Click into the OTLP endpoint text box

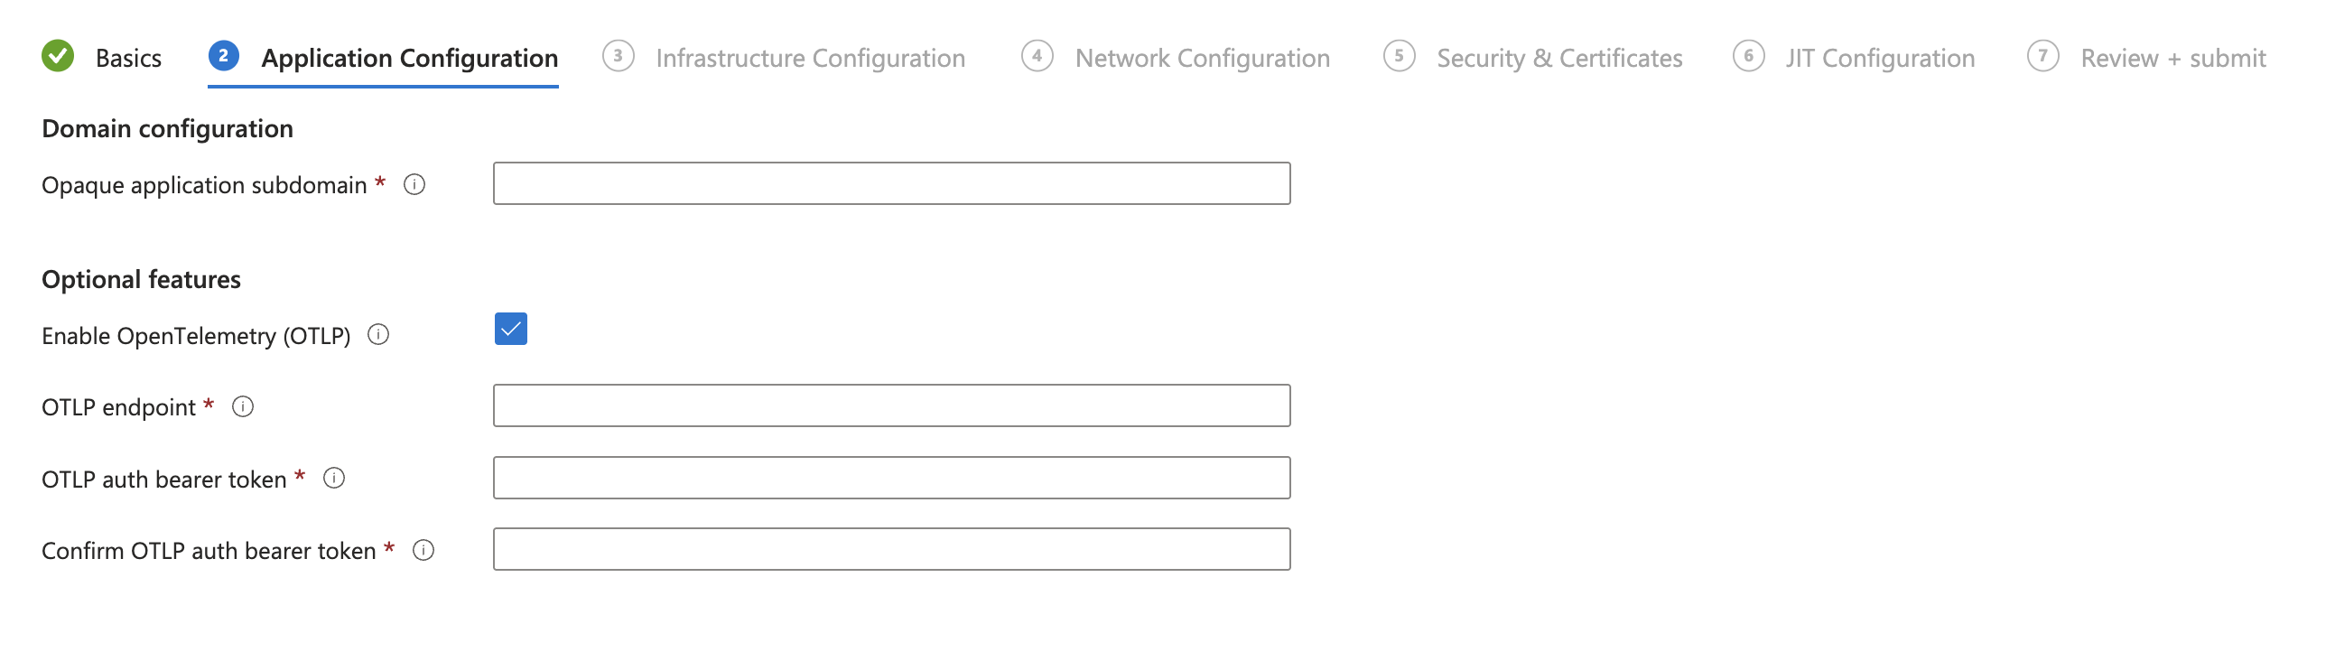(x=891, y=406)
